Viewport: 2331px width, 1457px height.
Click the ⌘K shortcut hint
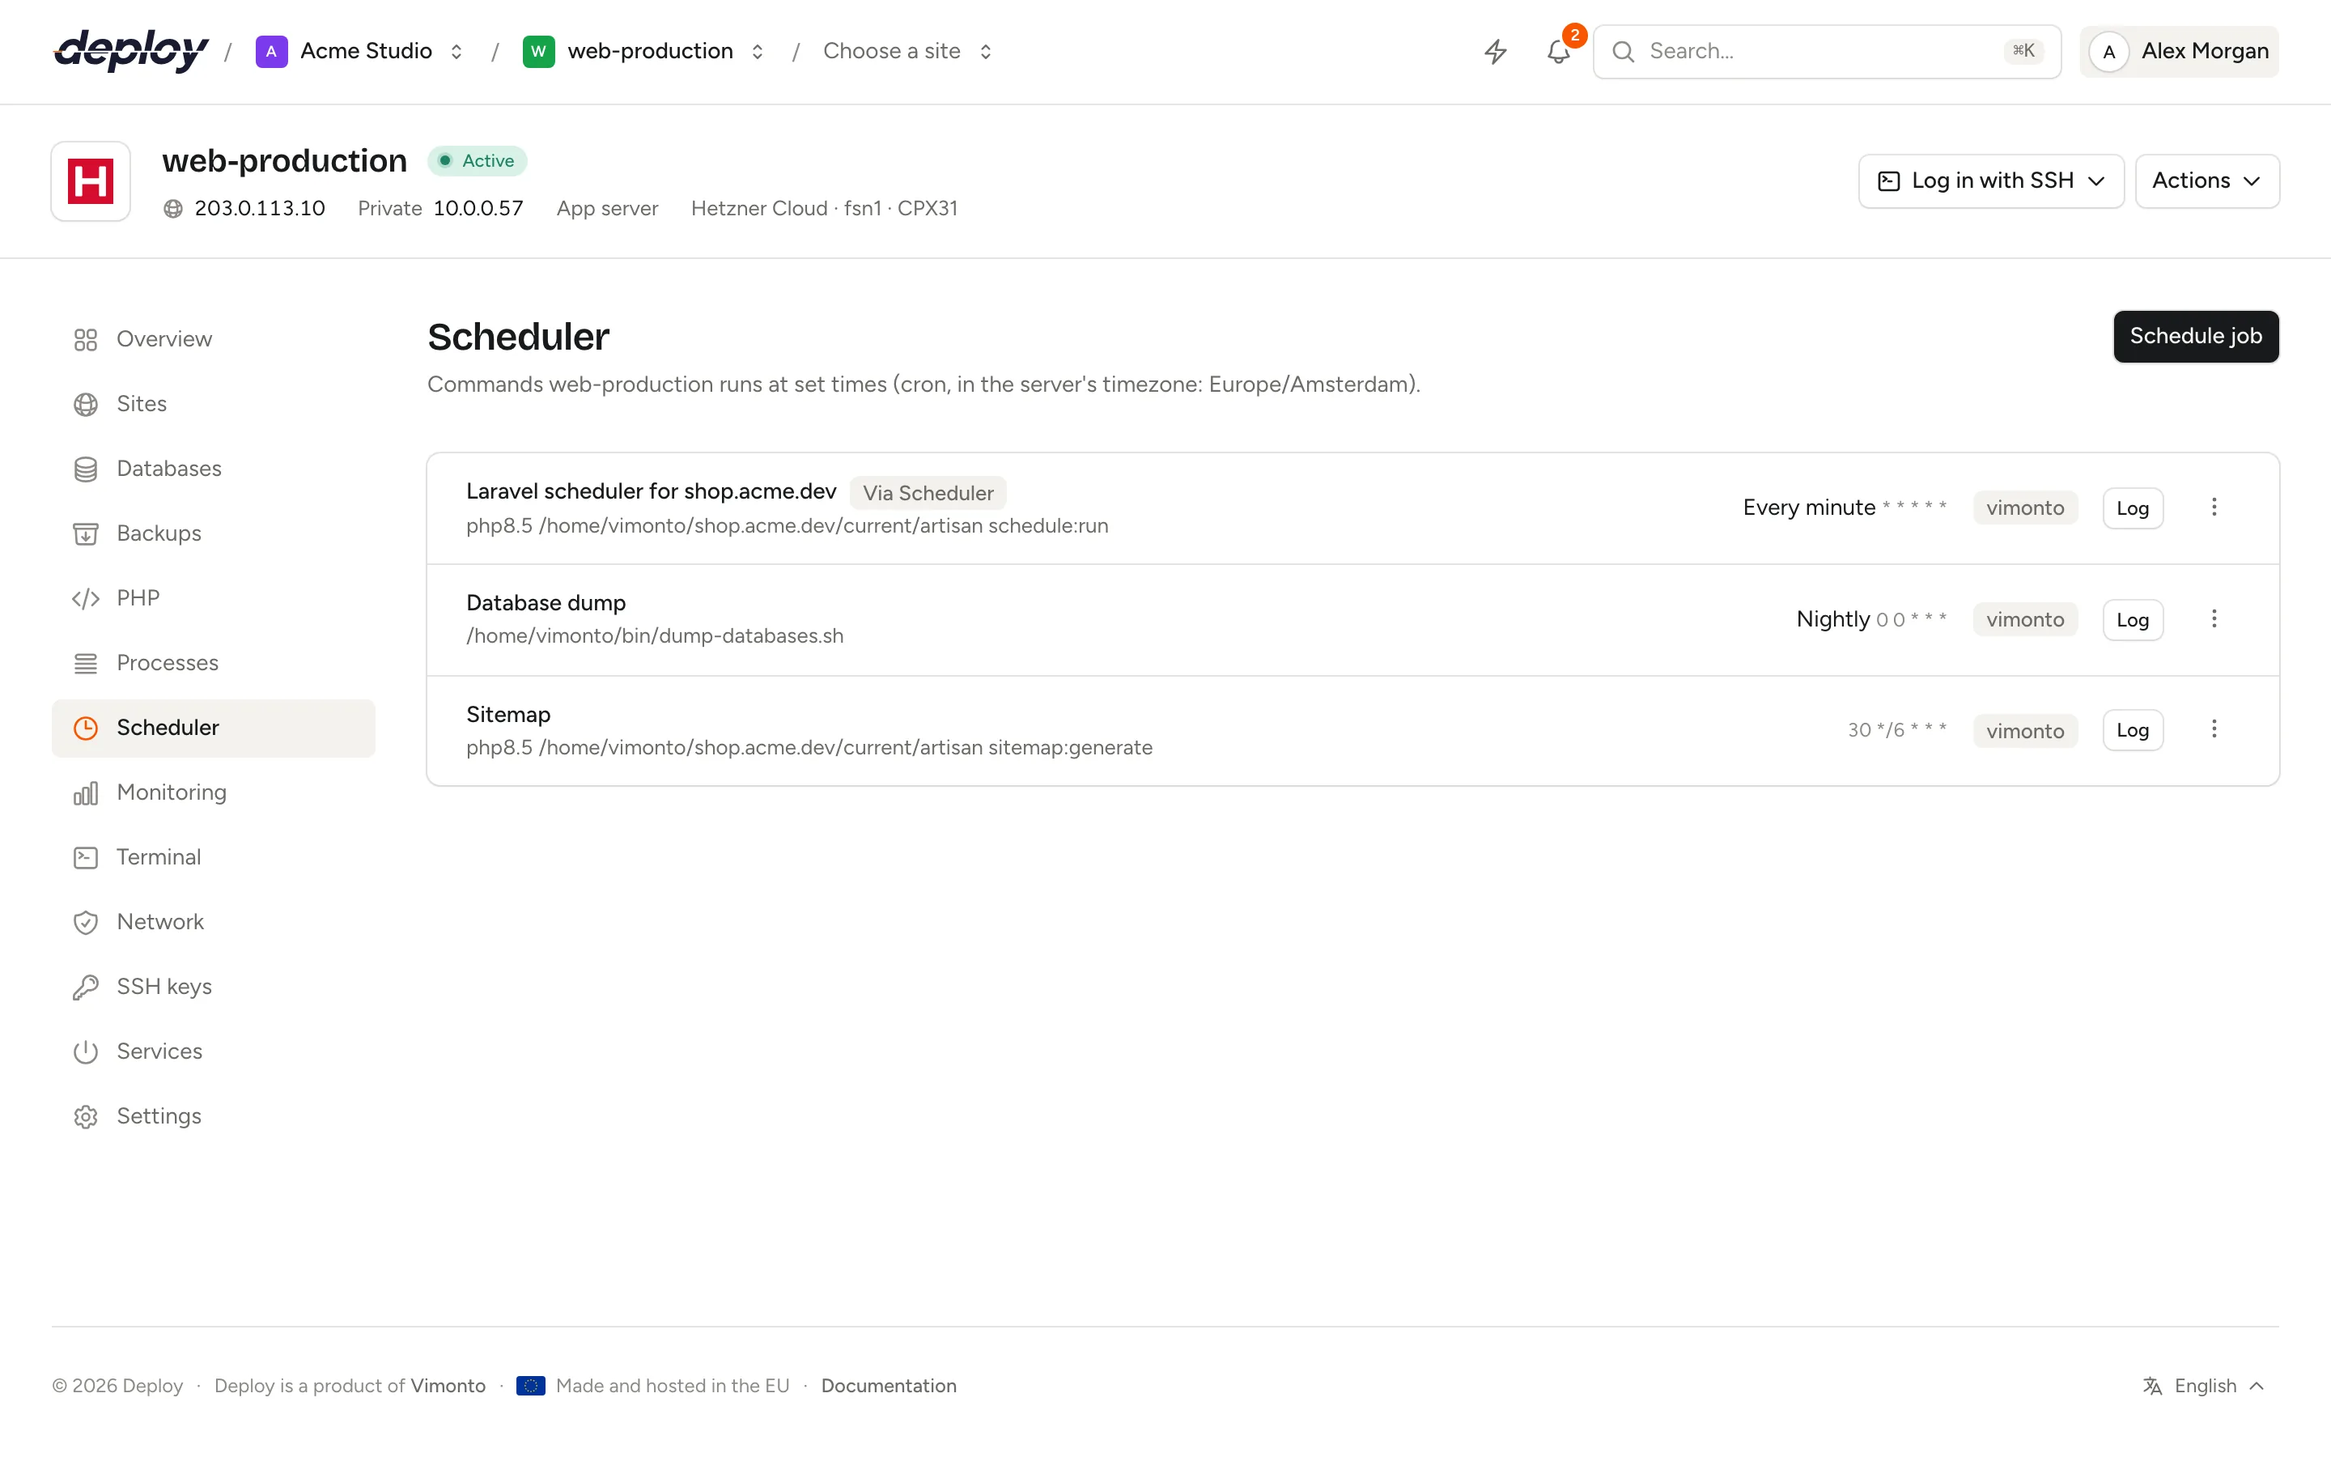2023,51
